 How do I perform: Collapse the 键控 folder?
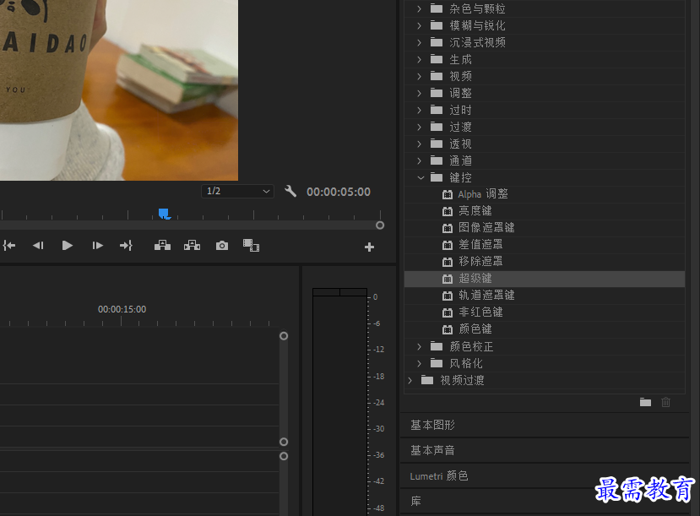pos(421,177)
